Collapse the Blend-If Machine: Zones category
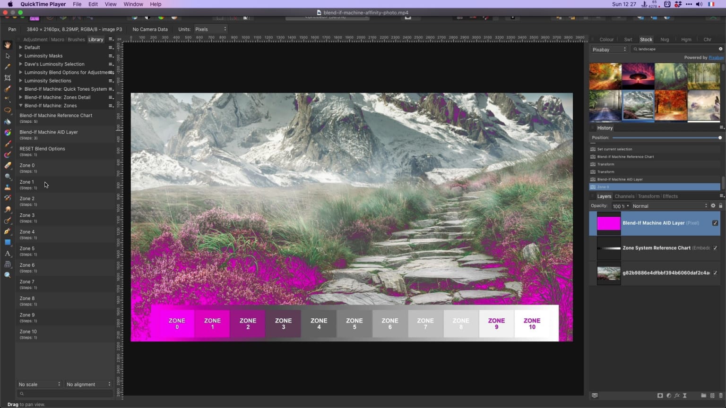726x408 pixels. [x=21, y=105]
